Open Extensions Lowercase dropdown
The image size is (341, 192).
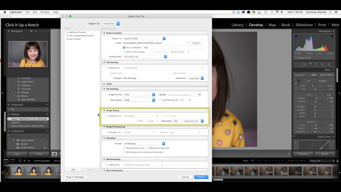point(196,78)
